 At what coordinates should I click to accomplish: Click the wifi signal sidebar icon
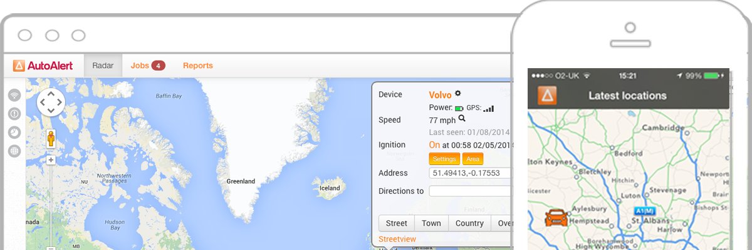[x=14, y=95]
